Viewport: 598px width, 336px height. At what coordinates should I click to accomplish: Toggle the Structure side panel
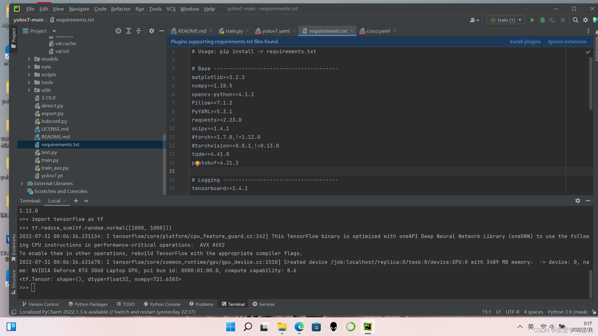[14, 281]
